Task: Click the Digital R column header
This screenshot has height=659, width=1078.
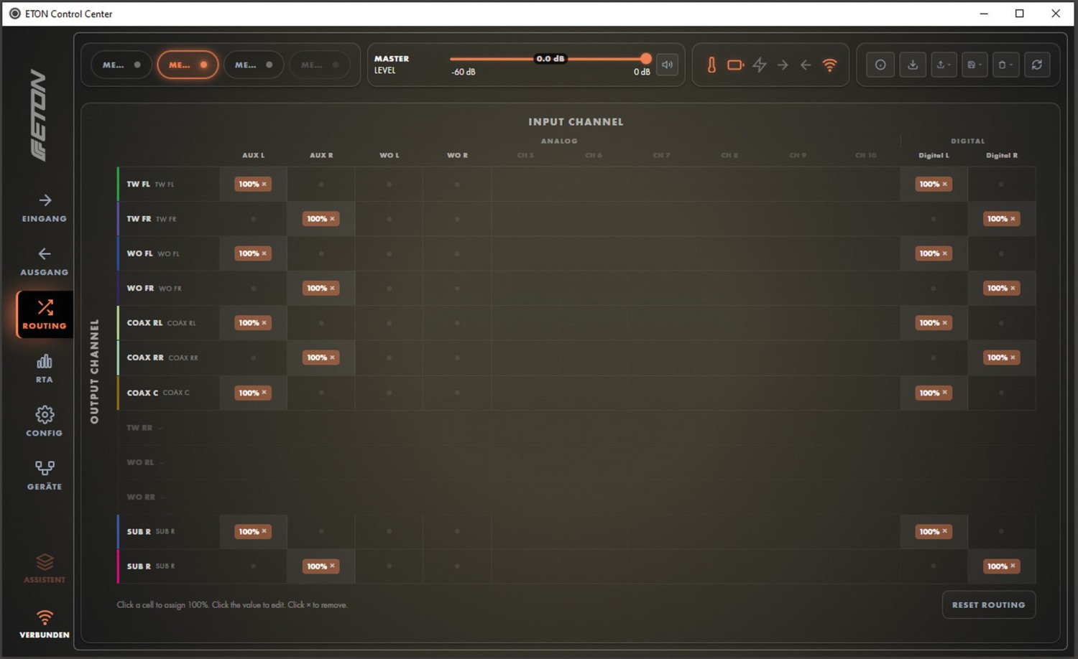Action: (1001, 155)
